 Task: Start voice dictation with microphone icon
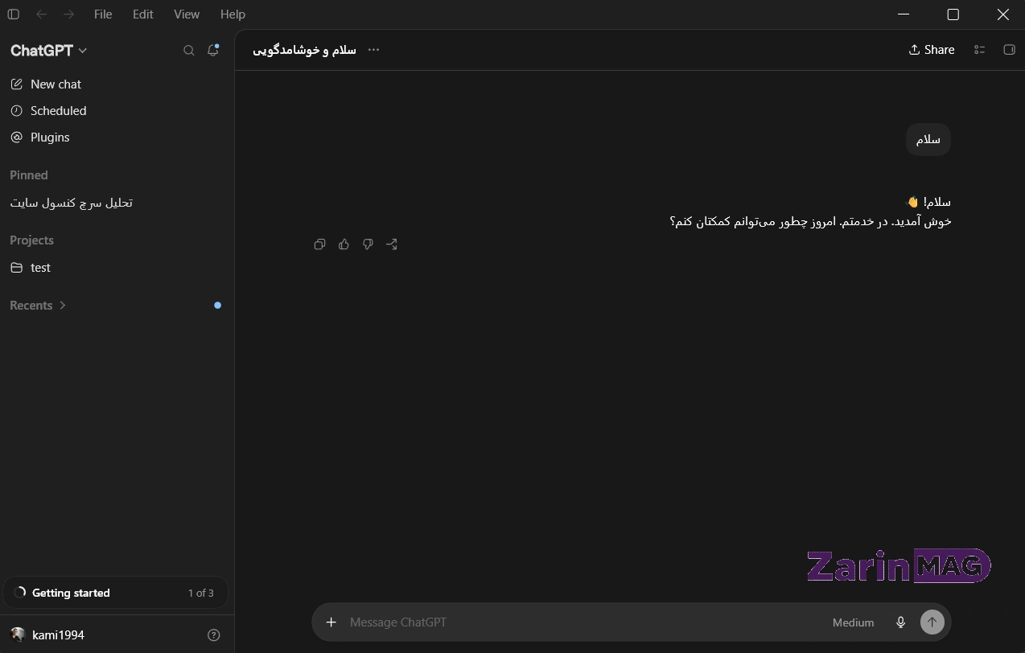[x=901, y=622]
